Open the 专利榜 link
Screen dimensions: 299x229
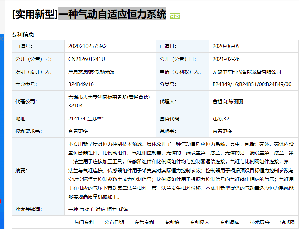coord(172,222)
